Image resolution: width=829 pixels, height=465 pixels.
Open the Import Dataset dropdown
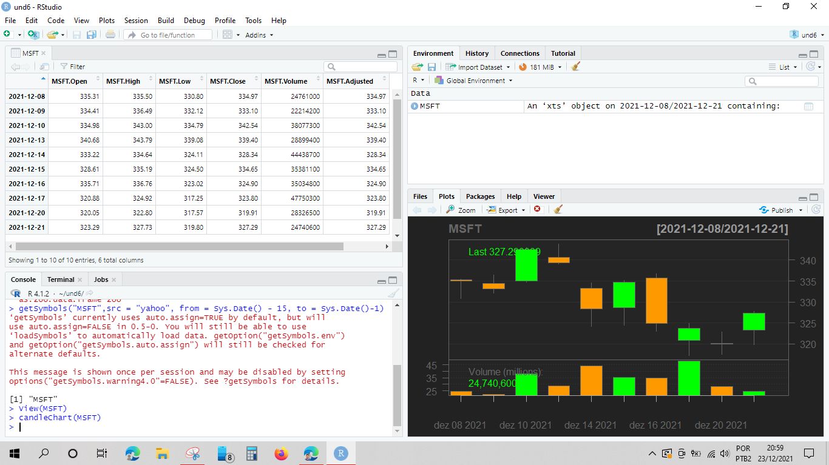tap(478, 67)
